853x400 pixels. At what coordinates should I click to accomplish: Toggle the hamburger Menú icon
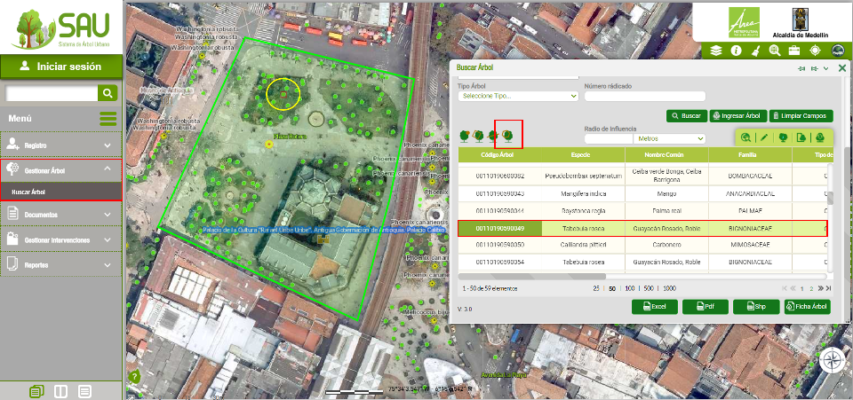(x=108, y=119)
